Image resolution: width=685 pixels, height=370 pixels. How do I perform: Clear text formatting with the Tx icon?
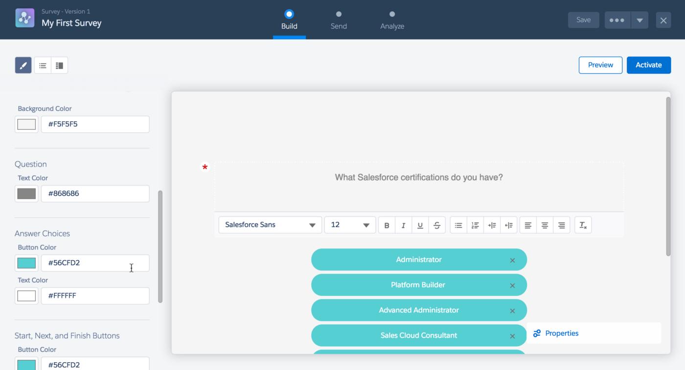tap(583, 225)
